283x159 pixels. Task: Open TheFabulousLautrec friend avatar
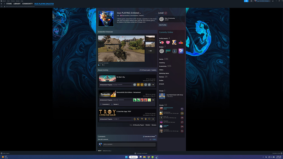click(161, 109)
